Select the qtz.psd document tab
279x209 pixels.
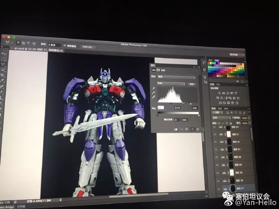(36, 50)
